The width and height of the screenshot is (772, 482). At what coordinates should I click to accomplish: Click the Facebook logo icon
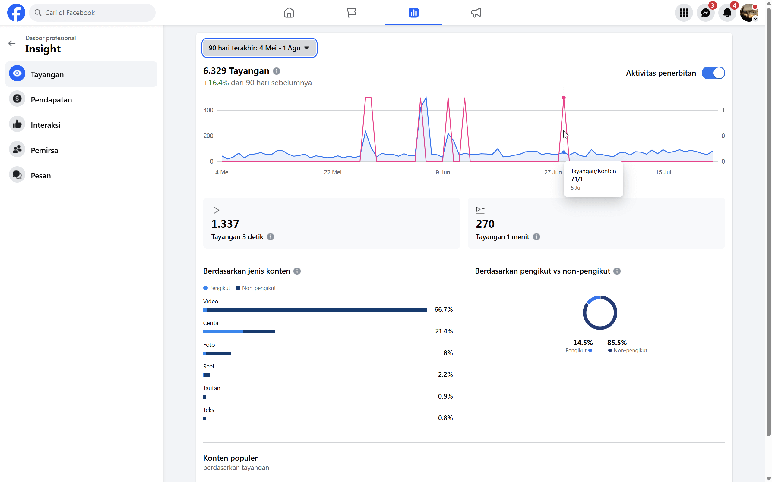(16, 13)
